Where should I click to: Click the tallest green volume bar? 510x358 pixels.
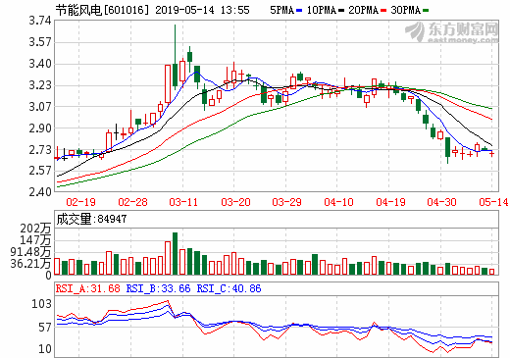coord(175,253)
